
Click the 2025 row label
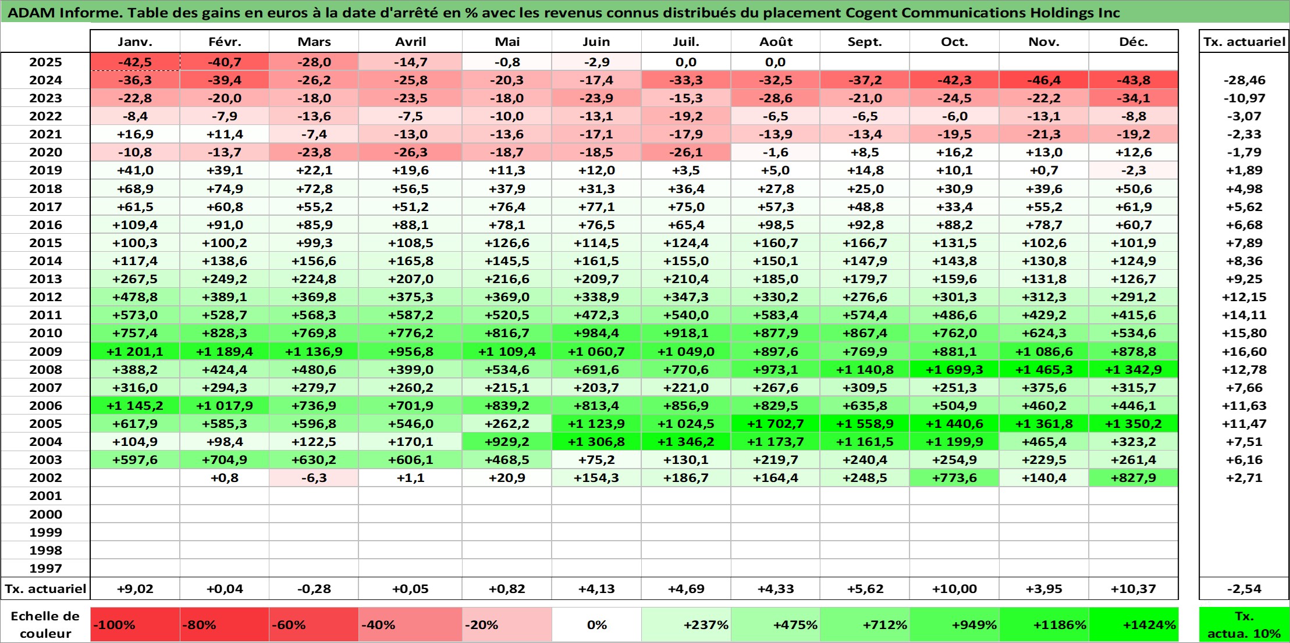[45, 62]
